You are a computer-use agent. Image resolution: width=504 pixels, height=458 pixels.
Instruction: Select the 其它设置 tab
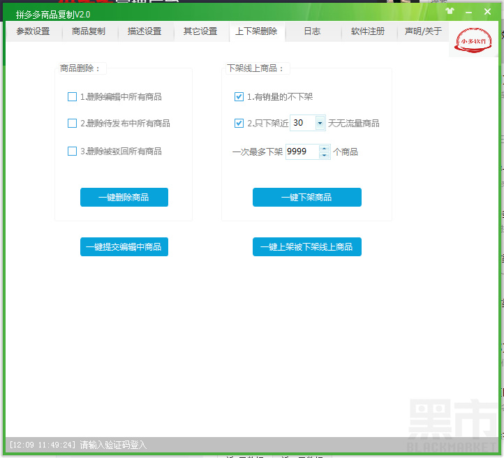tap(201, 31)
